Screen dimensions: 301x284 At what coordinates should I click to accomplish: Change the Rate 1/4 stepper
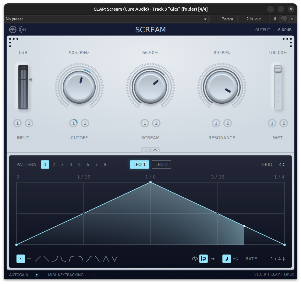coord(278,259)
